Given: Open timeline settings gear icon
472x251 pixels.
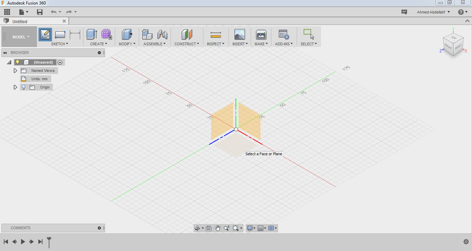Looking at the screenshot, I should pos(466,242).
